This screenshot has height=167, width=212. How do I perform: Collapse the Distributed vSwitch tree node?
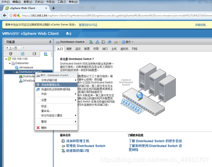coord(14,72)
